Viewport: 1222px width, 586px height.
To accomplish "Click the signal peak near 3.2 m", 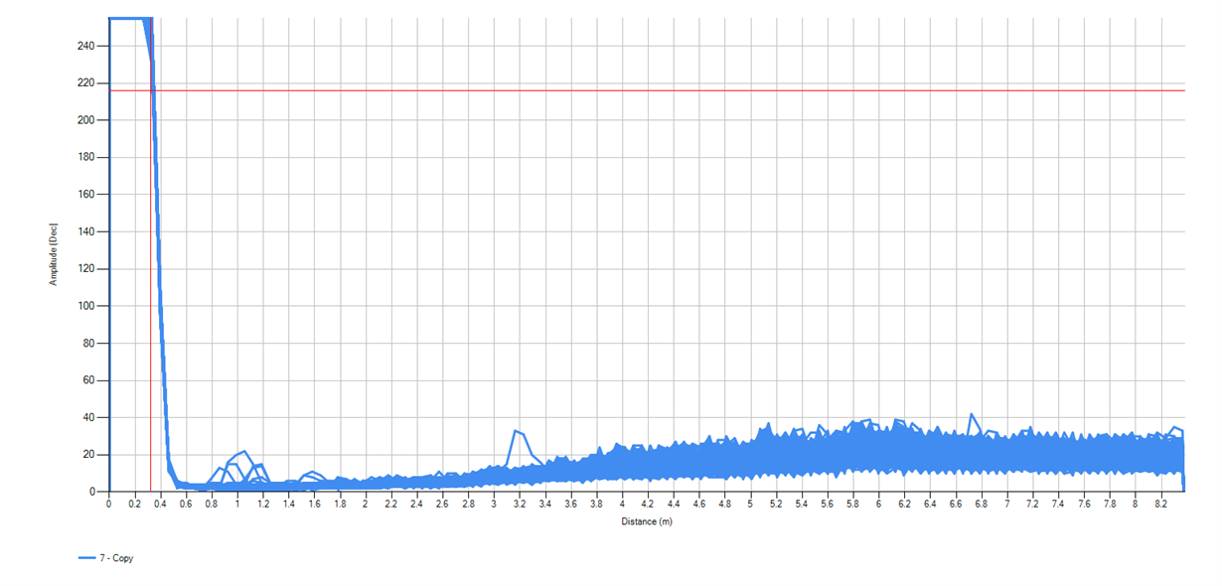I will click(x=515, y=431).
